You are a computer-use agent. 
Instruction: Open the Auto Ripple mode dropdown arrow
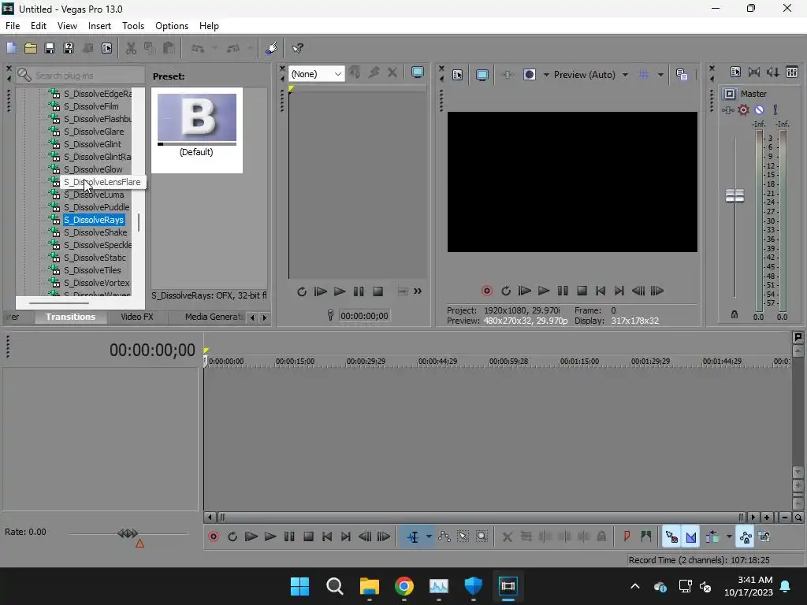tap(729, 537)
